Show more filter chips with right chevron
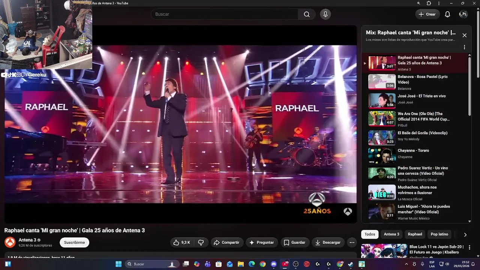Viewport: 480px width, 270px height. [x=465, y=235]
